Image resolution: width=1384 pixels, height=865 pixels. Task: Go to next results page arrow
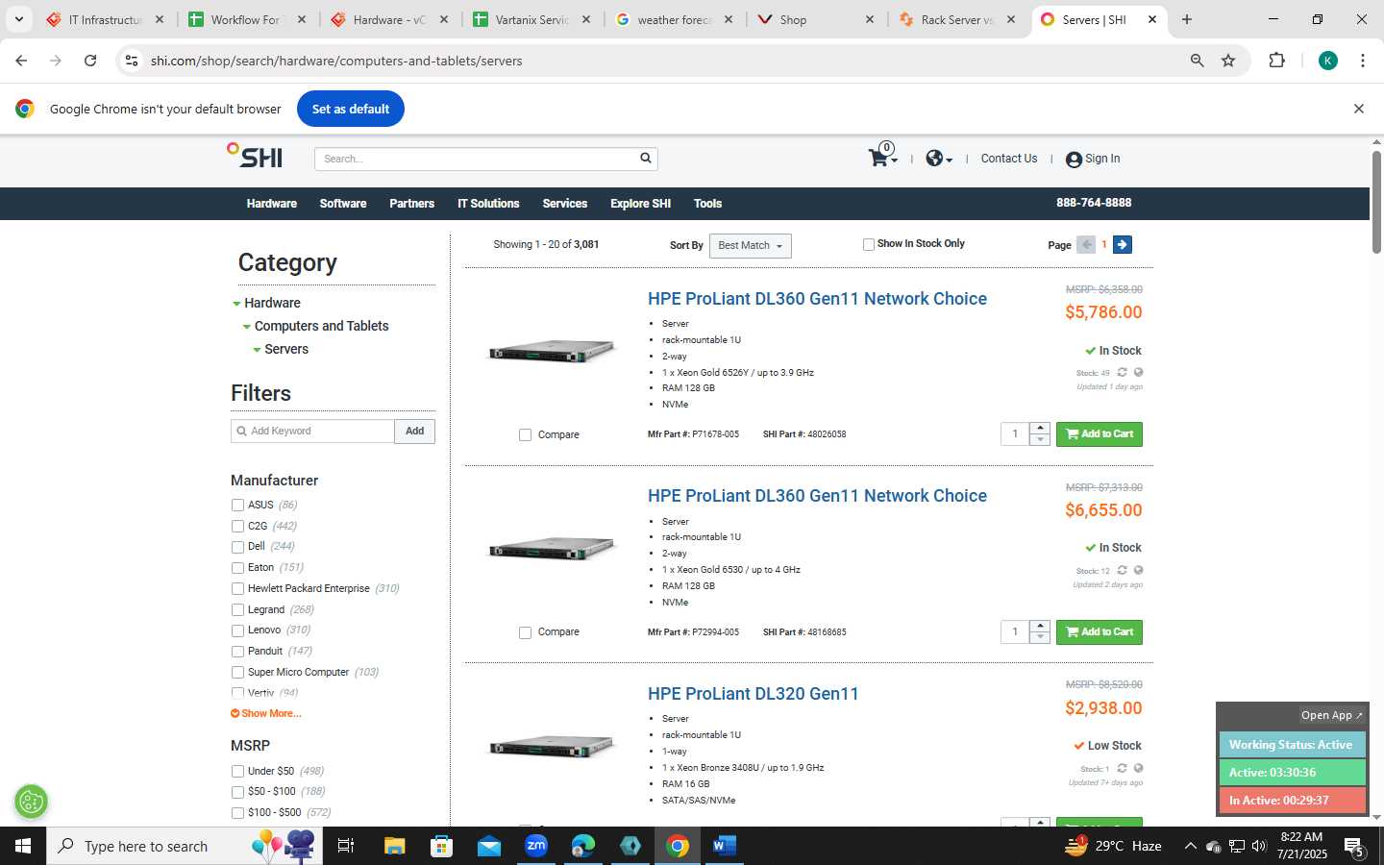[x=1122, y=244]
